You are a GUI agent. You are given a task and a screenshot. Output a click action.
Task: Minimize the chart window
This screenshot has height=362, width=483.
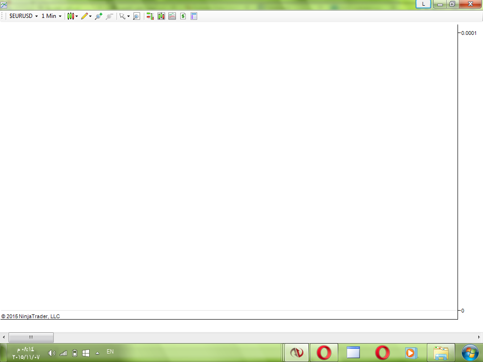pyautogui.click(x=440, y=4)
